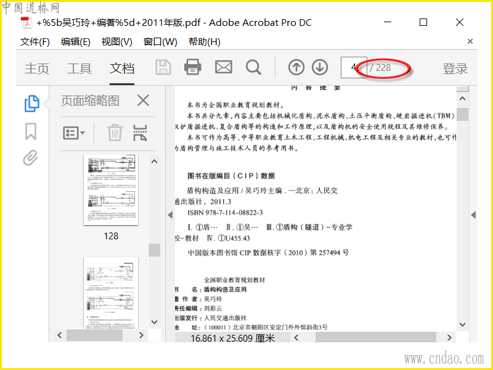Screen dimensions: 493x370
Task: Close the document with small X
Action: click(x=470, y=41)
